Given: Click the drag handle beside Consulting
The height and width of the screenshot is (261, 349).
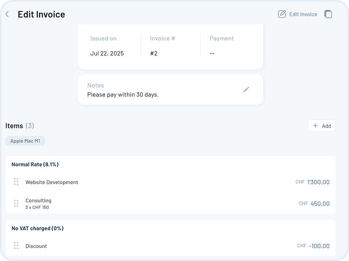Looking at the screenshot, I should [16, 203].
